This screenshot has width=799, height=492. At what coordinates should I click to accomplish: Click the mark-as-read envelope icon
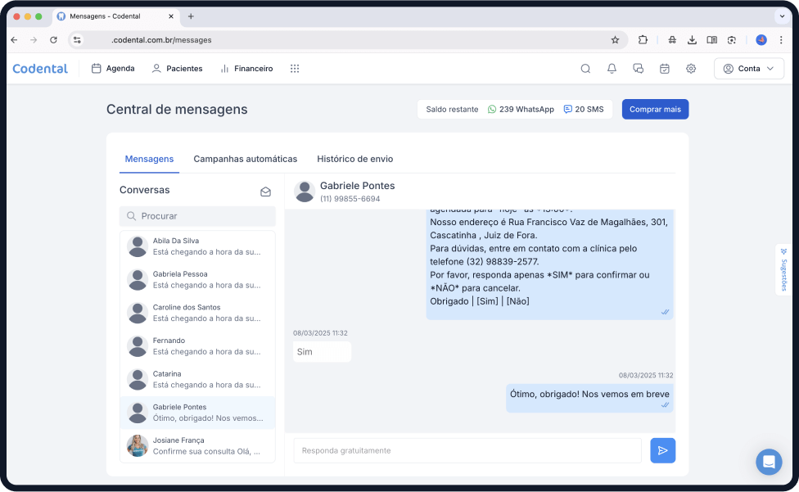[x=265, y=192]
